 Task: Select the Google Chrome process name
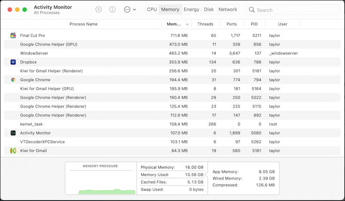(x=35, y=80)
